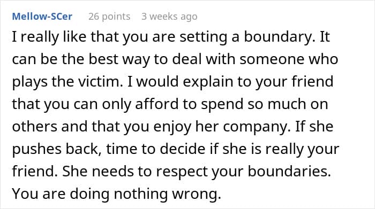375x209 pixels.
Task: Click the words pushes back in the comment
Action: click(55, 149)
